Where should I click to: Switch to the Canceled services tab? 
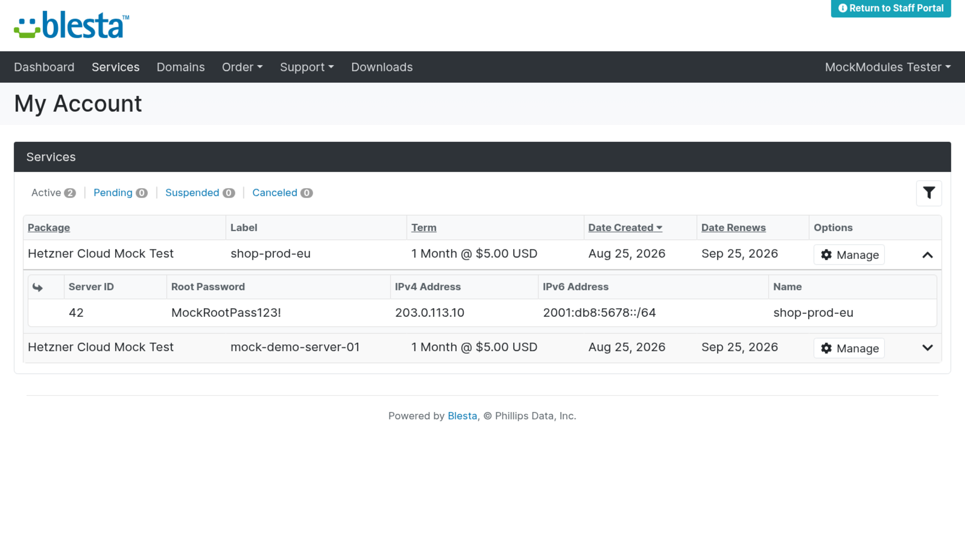282,193
